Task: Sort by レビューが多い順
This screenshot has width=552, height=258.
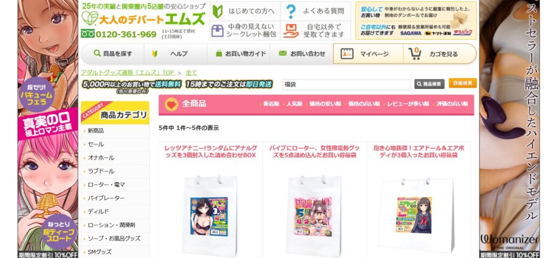Action: pos(408,104)
